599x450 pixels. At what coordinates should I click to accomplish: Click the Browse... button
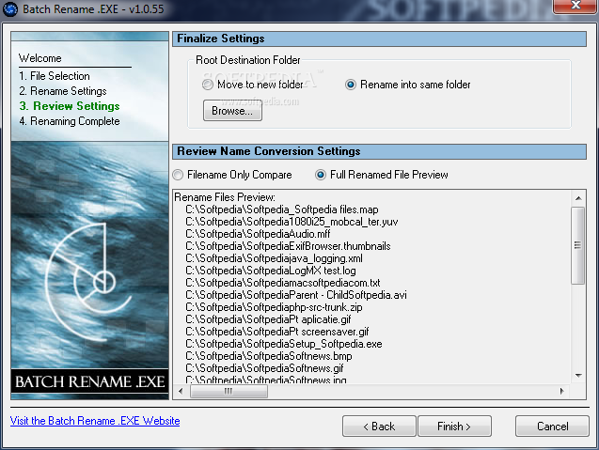pos(232,111)
